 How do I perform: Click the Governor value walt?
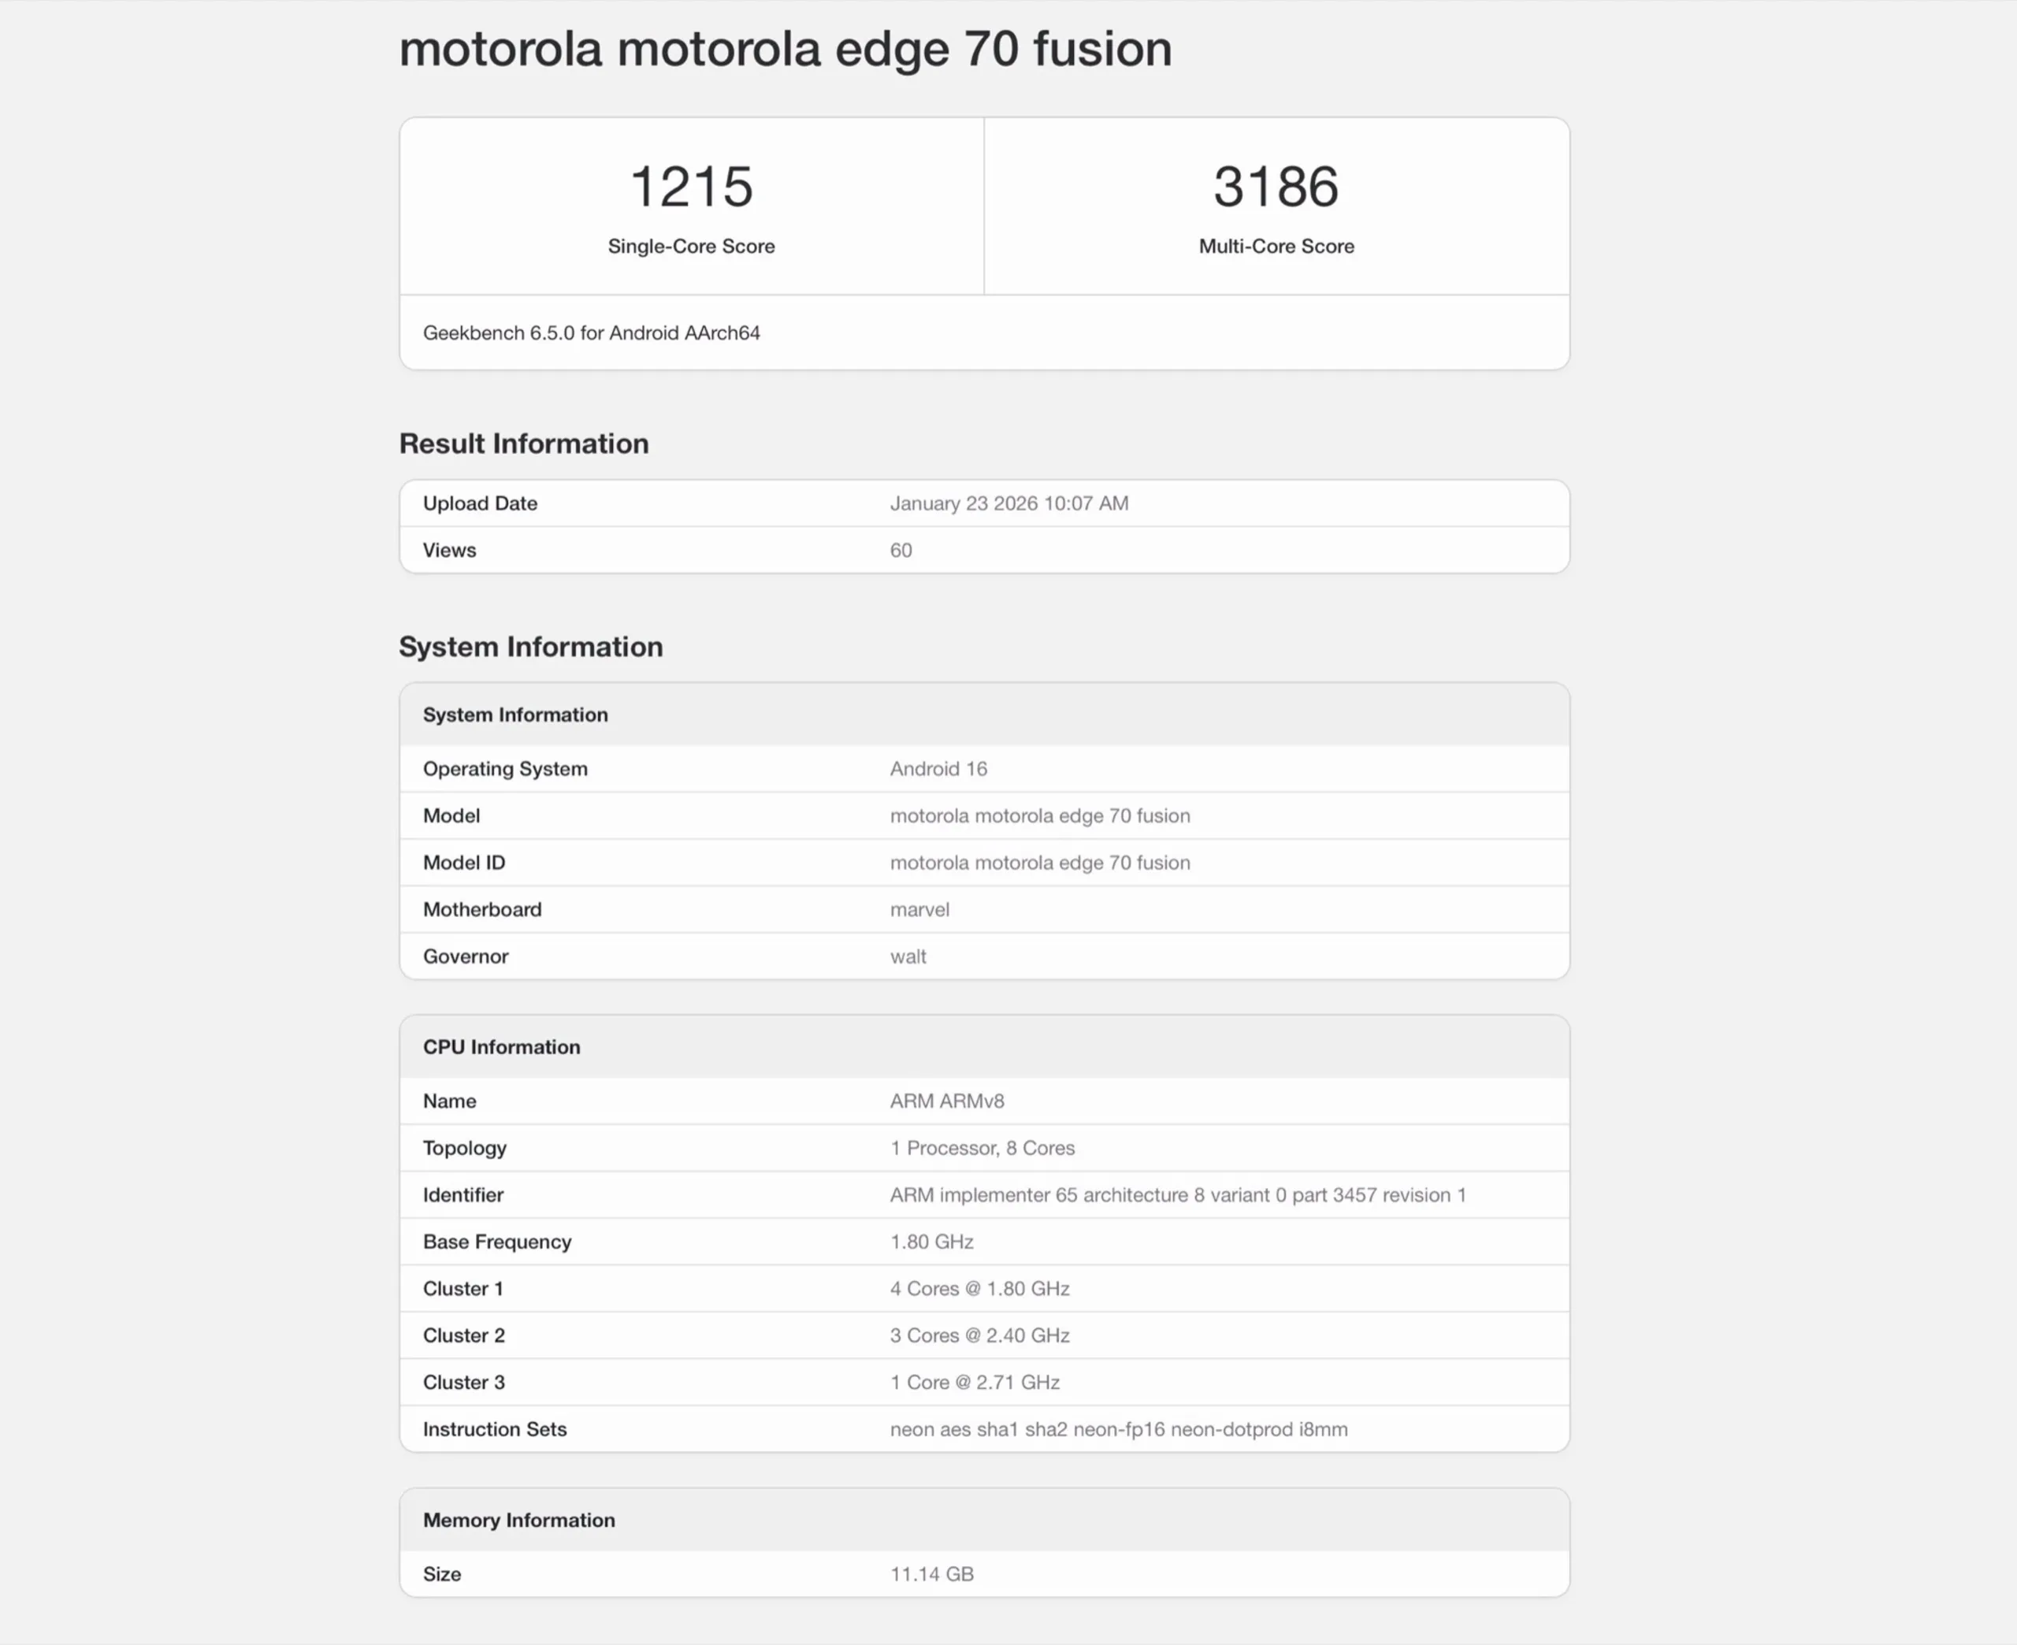(908, 956)
